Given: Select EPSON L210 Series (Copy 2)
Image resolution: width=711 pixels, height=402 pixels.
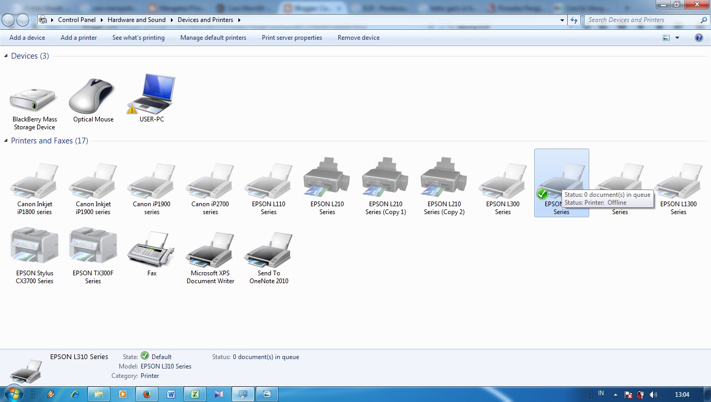Looking at the screenshot, I should 444,186.
